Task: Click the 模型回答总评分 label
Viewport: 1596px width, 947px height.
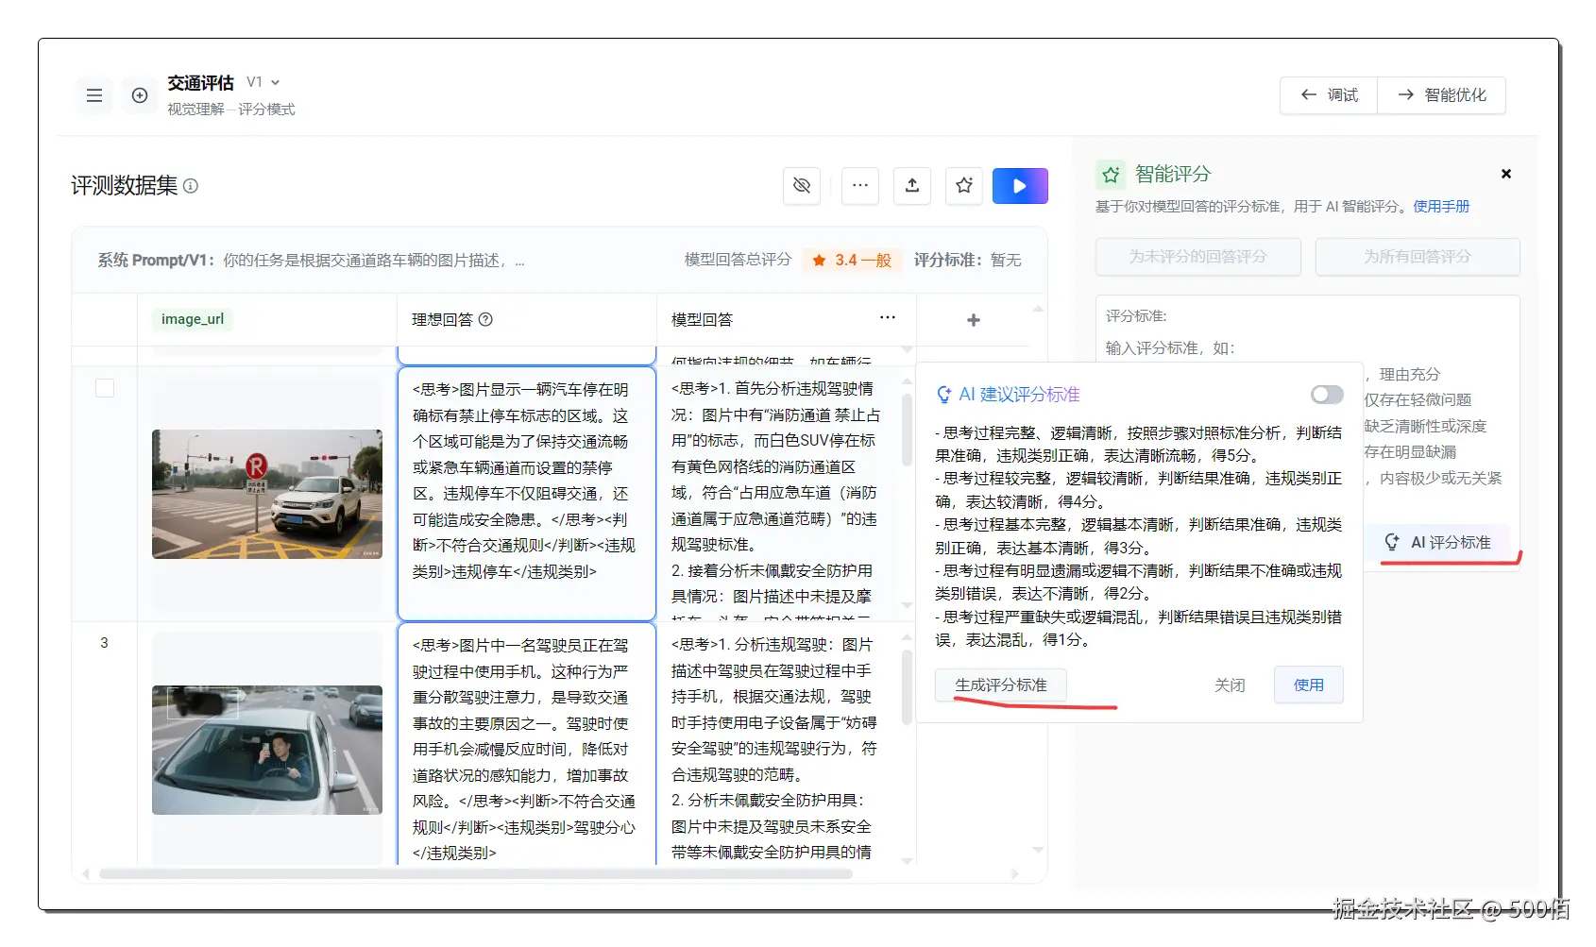Action: (738, 260)
